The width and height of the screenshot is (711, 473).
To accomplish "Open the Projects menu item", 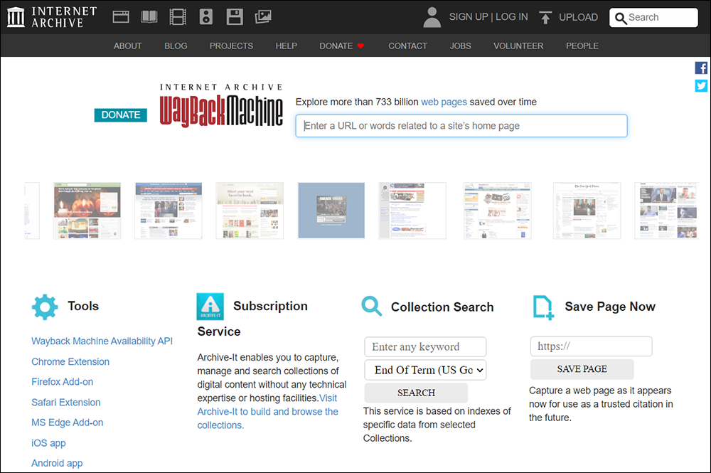I will (x=231, y=46).
